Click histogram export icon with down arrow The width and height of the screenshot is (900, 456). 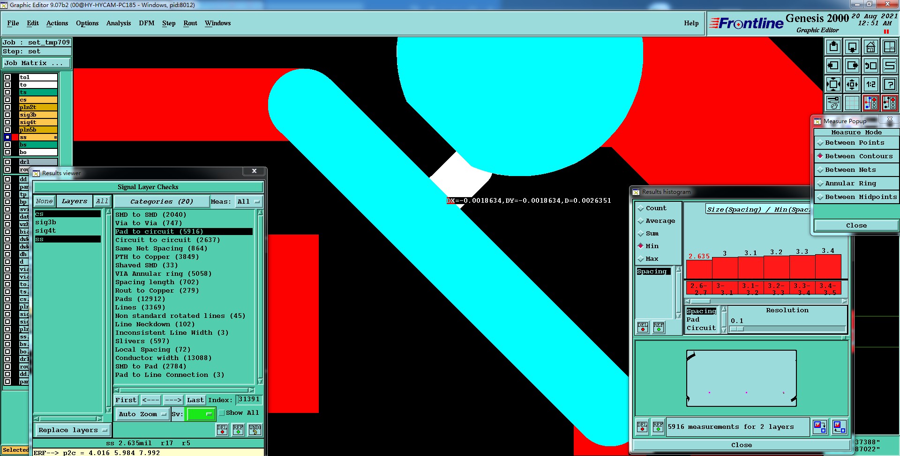coord(820,427)
